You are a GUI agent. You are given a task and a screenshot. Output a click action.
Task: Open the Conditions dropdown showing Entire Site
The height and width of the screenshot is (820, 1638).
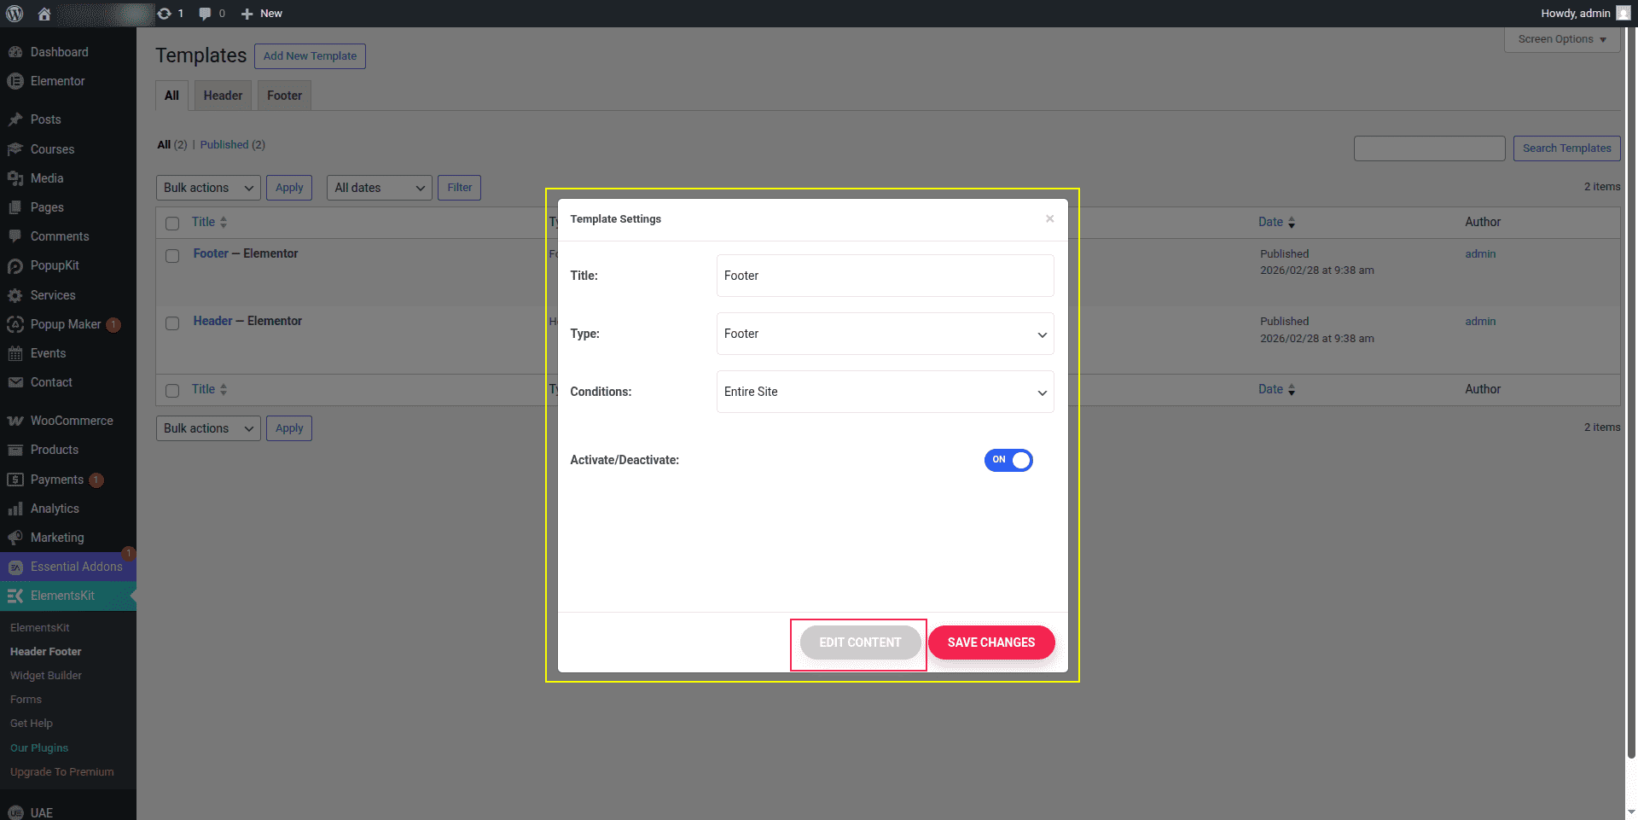(x=885, y=392)
